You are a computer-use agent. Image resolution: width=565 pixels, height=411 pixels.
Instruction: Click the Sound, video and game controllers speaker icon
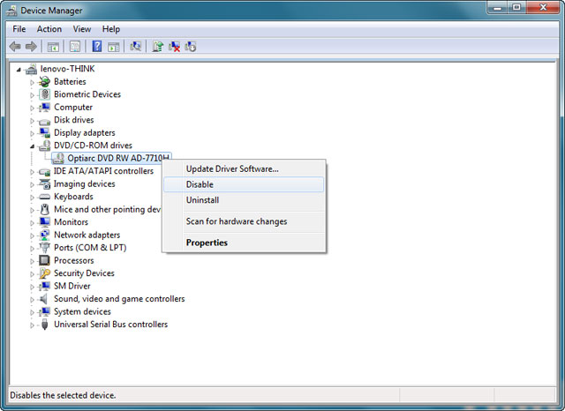(44, 299)
